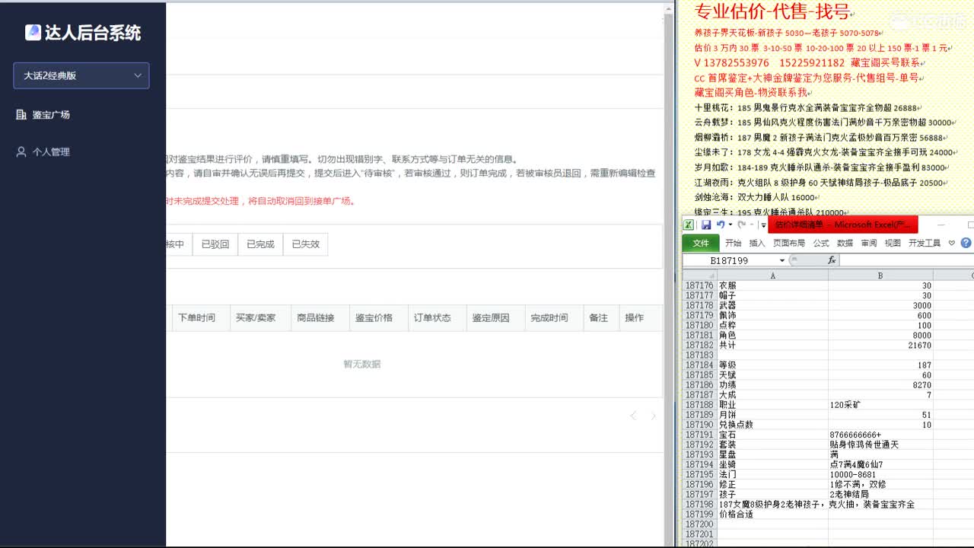This screenshot has width=974, height=548.
Task: Click the 达人后台系统 logo icon
Action: tap(33, 32)
